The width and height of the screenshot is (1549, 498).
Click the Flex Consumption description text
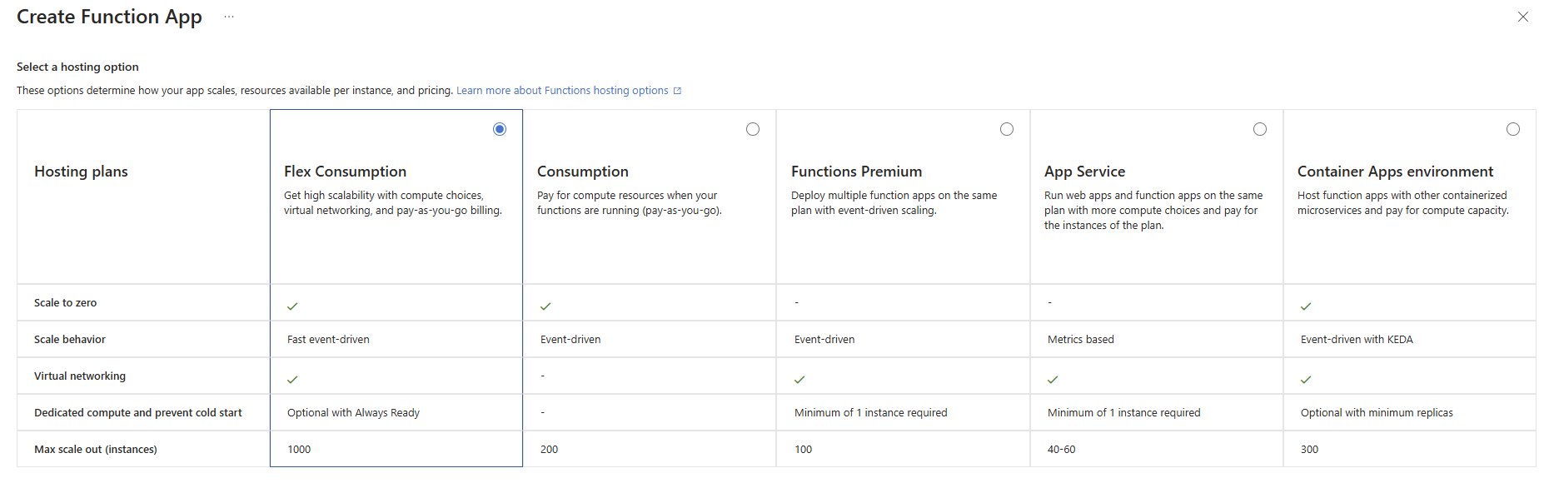393,203
